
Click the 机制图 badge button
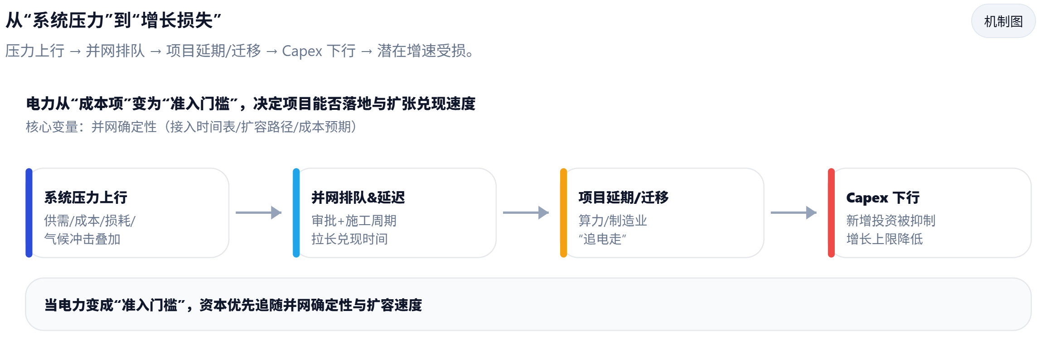click(x=1003, y=21)
